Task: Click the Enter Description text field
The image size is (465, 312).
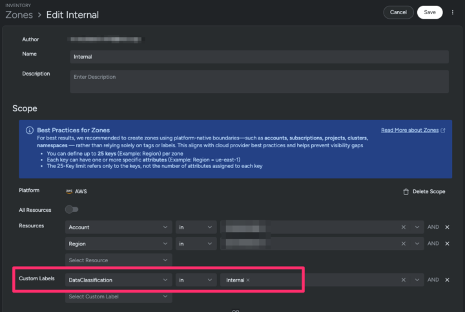Action: [x=258, y=81]
